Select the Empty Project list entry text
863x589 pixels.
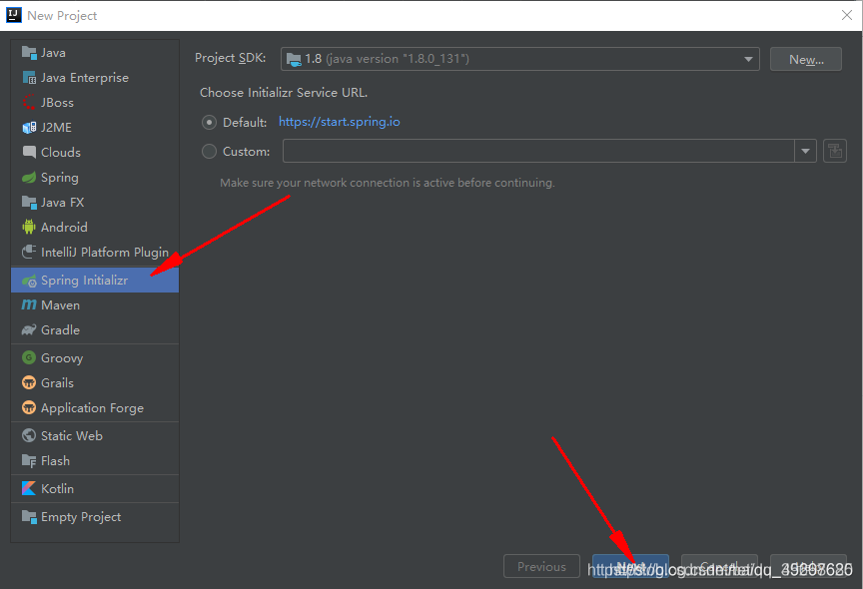tap(81, 517)
